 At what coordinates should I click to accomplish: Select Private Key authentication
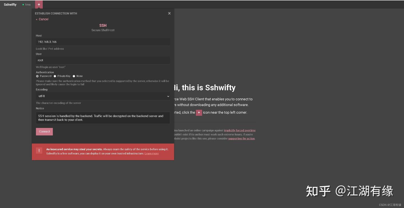click(55, 76)
